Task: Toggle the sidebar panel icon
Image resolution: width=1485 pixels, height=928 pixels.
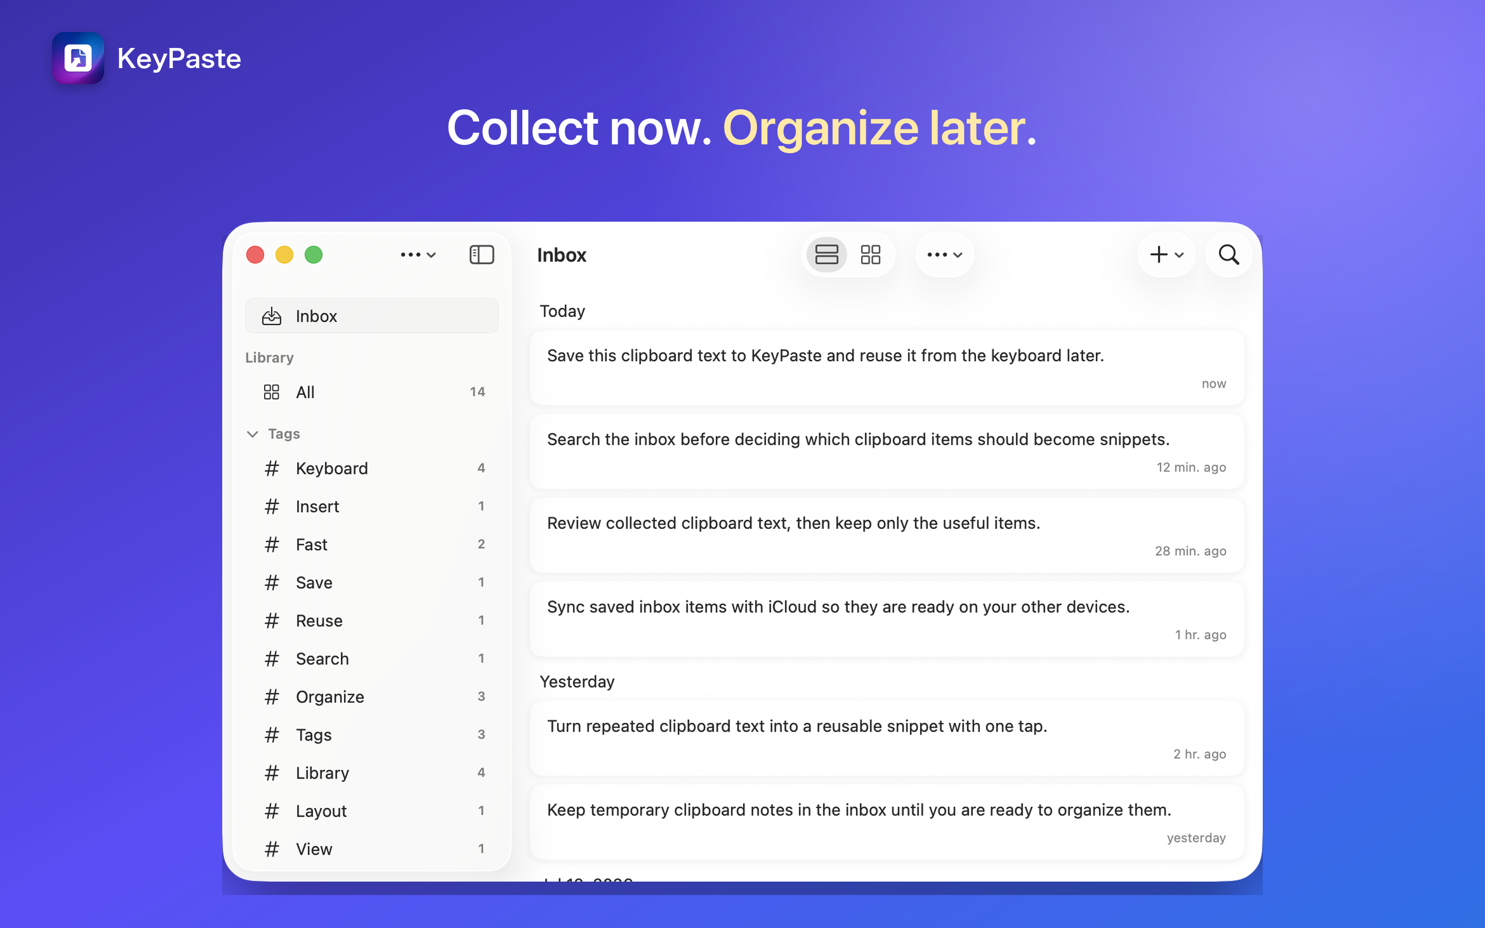Action: [x=482, y=255]
